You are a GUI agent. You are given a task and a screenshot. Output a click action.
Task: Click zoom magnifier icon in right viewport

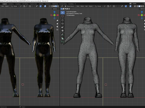[x=144, y=21]
